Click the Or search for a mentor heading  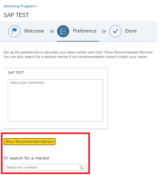pyautogui.click(x=26, y=158)
